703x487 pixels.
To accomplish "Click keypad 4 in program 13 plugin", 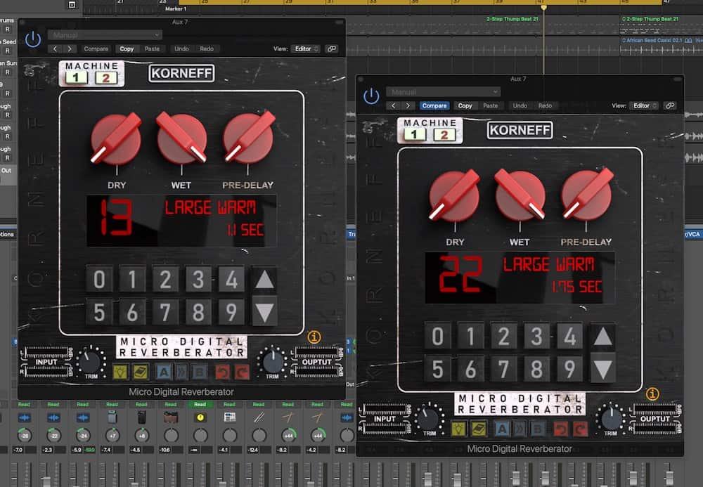I will coord(231,280).
